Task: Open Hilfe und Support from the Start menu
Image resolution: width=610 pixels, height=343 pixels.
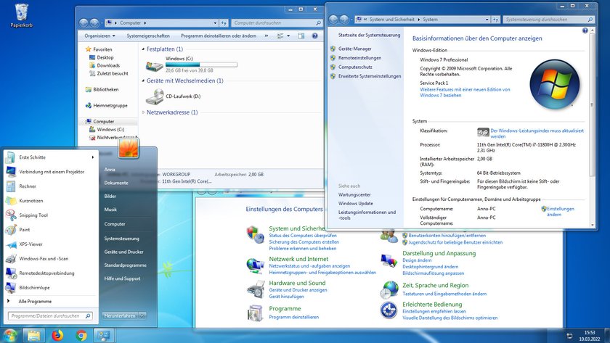Action: click(x=122, y=278)
